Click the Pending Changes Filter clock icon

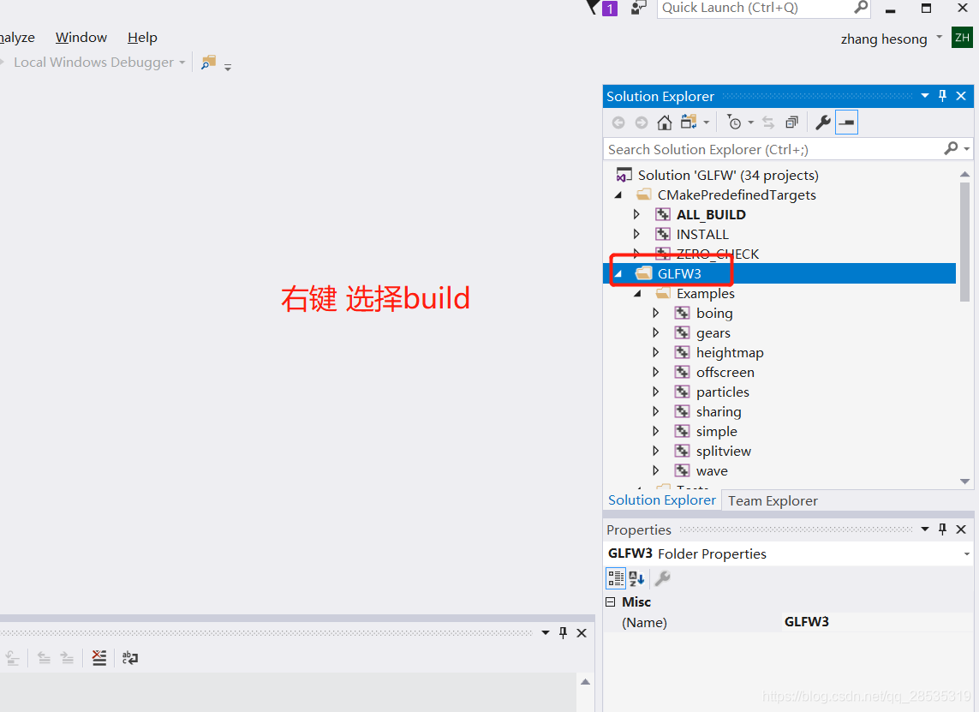click(734, 123)
